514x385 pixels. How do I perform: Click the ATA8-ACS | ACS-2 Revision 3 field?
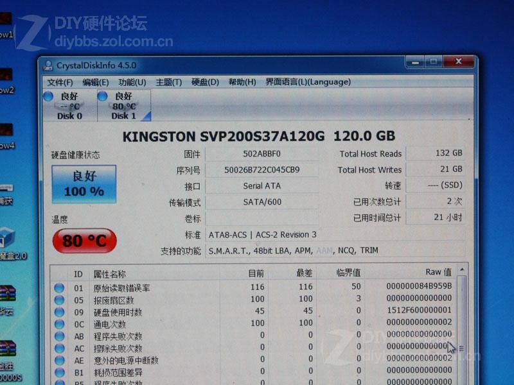[335, 235]
